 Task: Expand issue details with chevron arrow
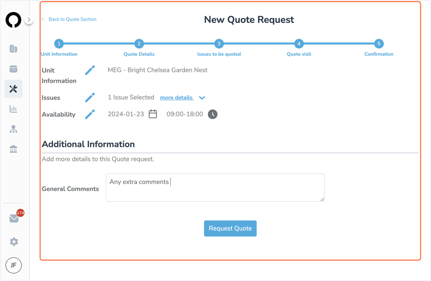pos(202,98)
